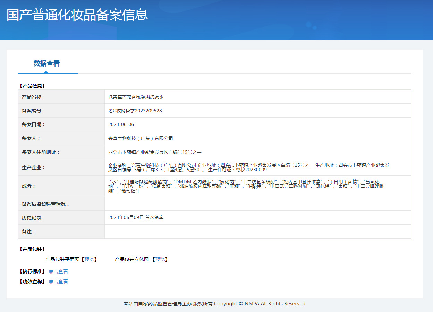433x312 pixels.
Task: Click the 生产企业 details cell
Action: [258, 167]
